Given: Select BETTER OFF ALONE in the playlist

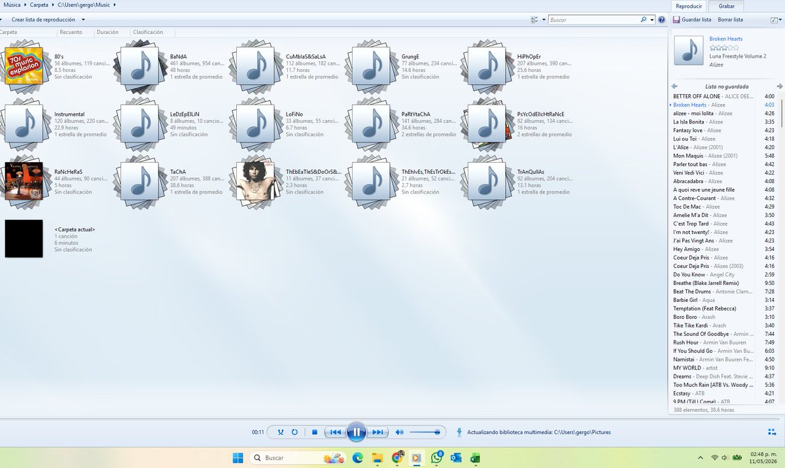Looking at the screenshot, I should point(724,96).
